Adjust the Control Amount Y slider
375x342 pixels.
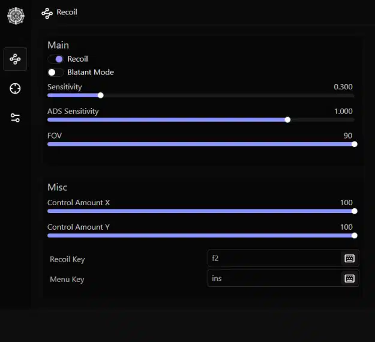pos(202,236)
